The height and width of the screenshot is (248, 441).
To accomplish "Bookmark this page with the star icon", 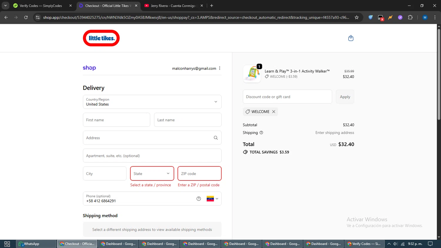I will click(x=357, y=17).
